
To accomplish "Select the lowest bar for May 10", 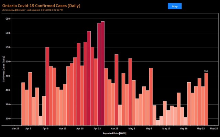I will coord(158,123).
